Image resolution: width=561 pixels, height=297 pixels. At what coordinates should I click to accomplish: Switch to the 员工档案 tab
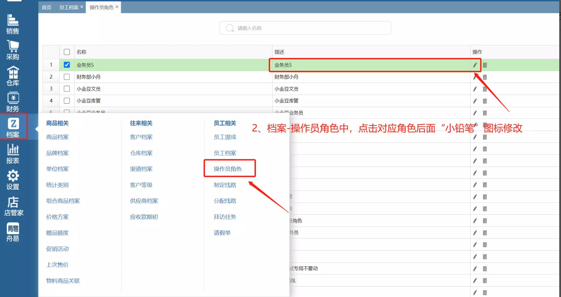(69, 7)
